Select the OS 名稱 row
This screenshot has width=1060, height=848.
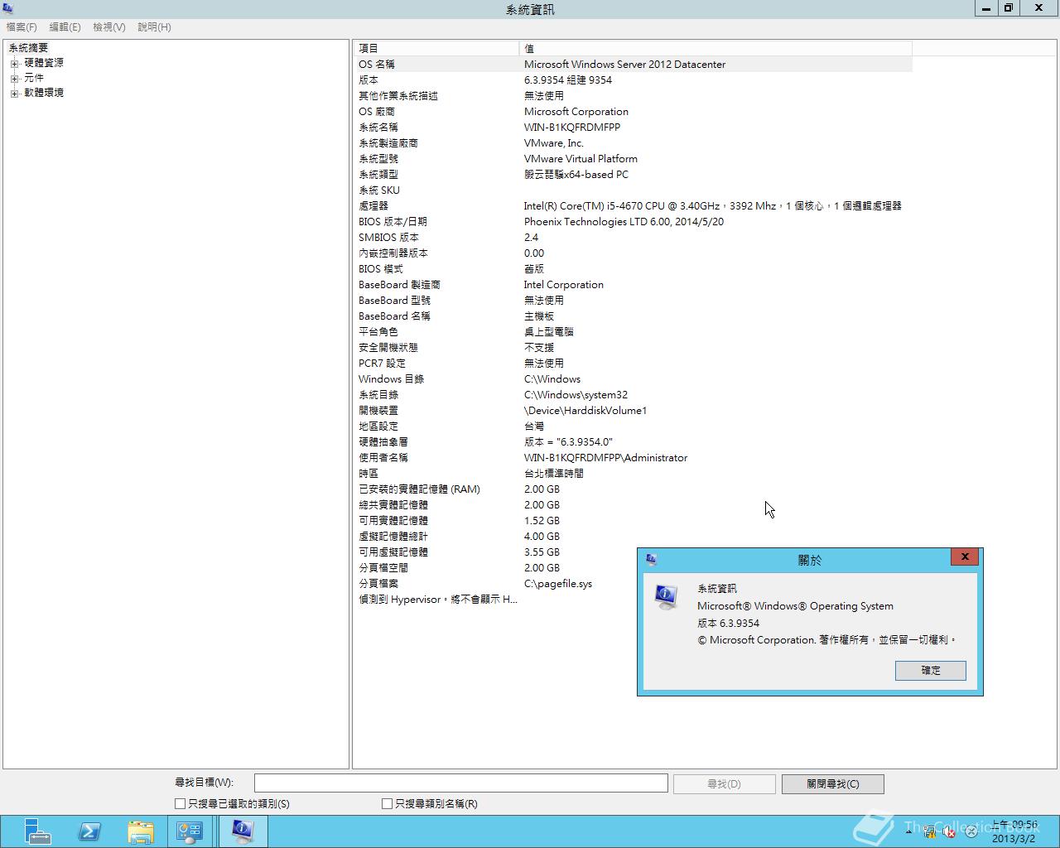tap(634, 64)
